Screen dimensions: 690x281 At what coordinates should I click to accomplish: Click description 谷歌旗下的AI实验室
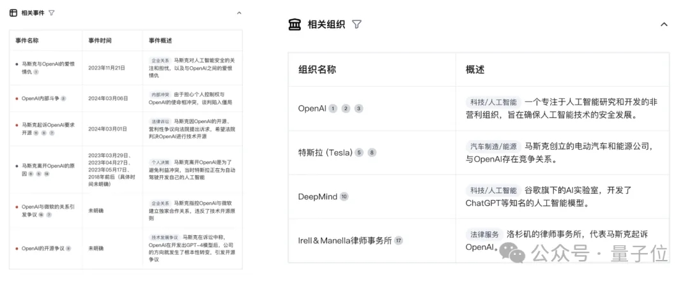549,197
